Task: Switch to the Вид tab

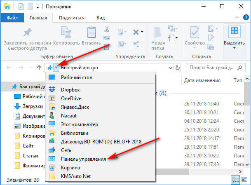Action: tap(101, 18)
